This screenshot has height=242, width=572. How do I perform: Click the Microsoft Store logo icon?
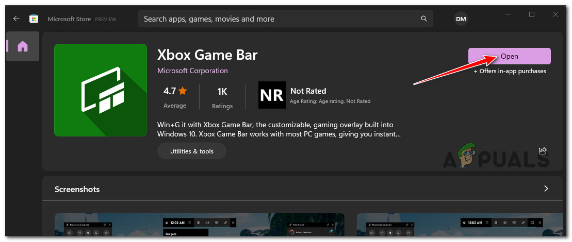pyautogui.click(x=34, y=19)
